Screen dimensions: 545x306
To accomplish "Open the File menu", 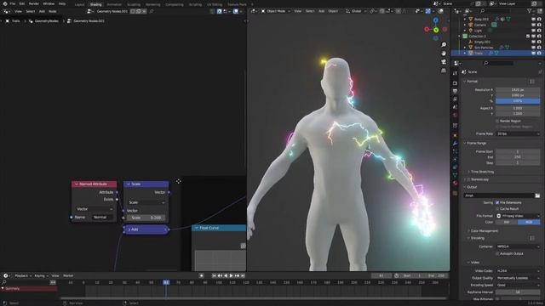I will click(13, 3).
